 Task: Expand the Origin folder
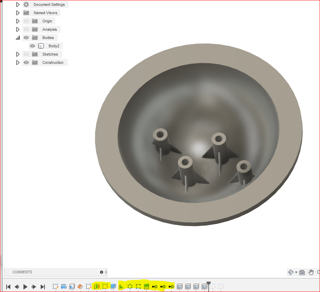[18, 21]
